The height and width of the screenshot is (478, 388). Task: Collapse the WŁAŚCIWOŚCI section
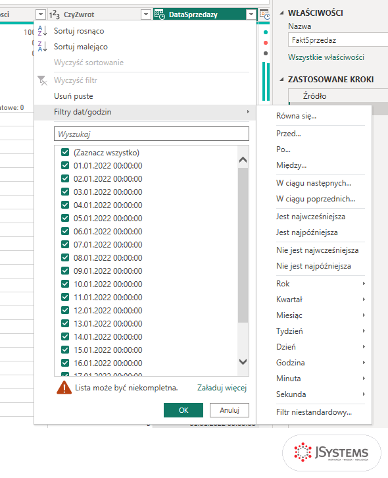pos(281,13)
